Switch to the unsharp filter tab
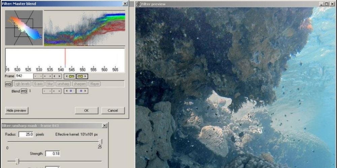The height and width of the screenshot is (168, 337). (63, 84)
